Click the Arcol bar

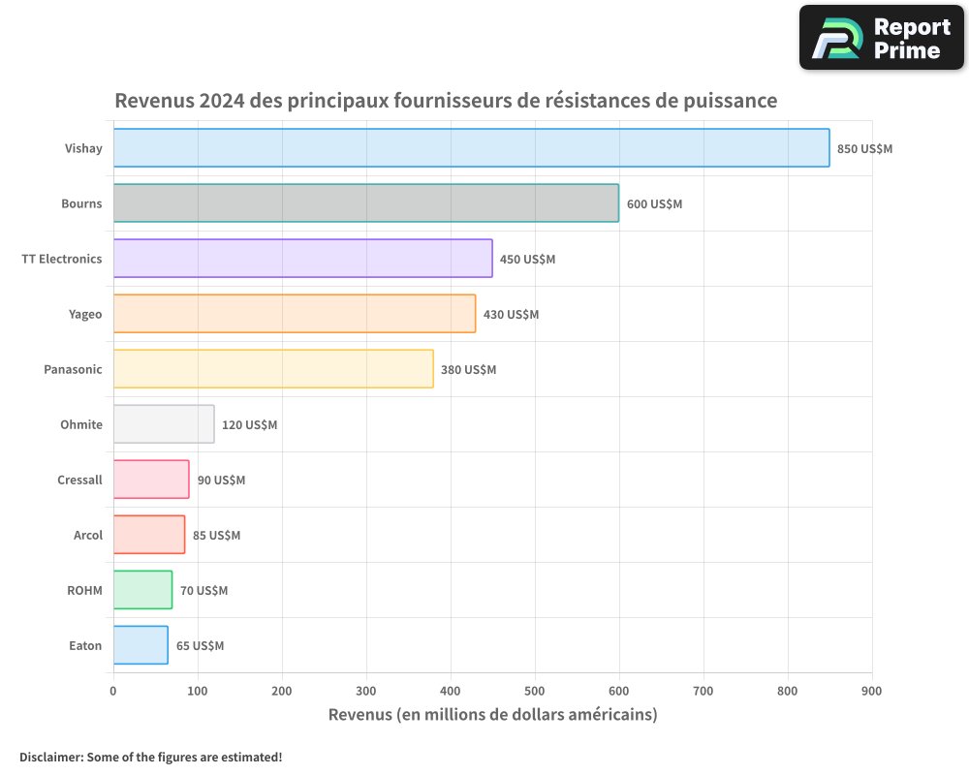pos(147,535)
